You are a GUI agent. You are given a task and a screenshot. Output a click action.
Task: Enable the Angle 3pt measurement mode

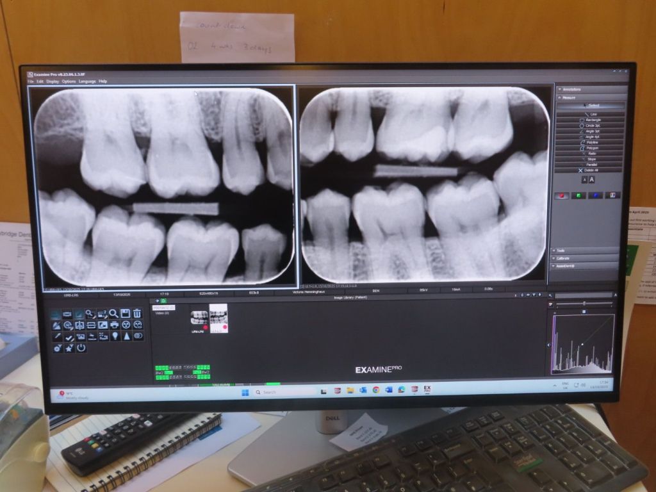tap(591, 131)
